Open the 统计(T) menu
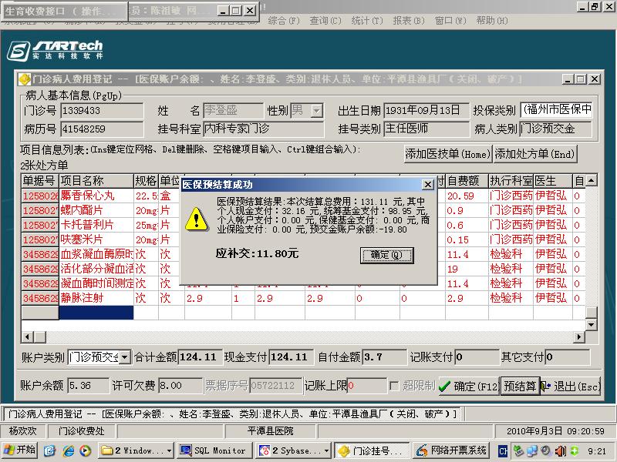 367,21
